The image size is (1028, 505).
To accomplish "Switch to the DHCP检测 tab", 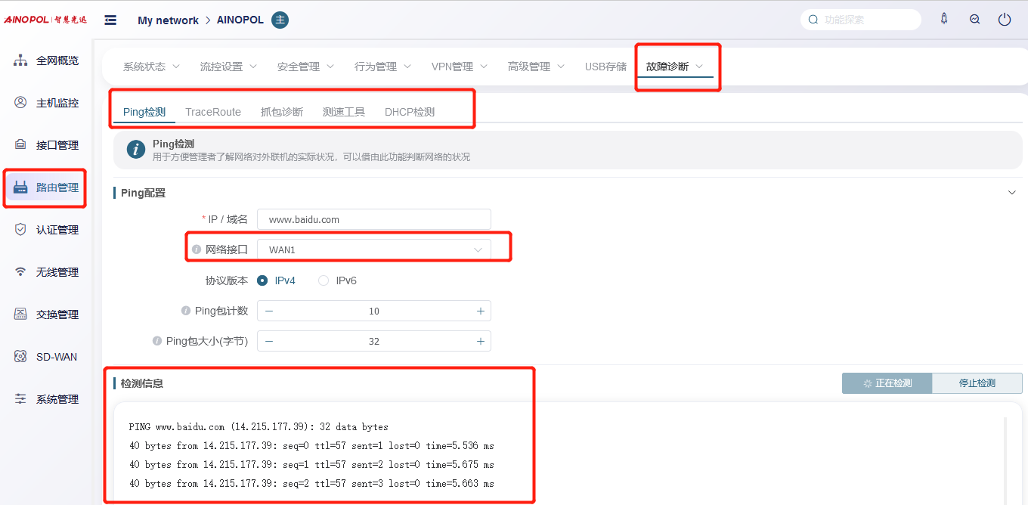I will pos(410,112).
